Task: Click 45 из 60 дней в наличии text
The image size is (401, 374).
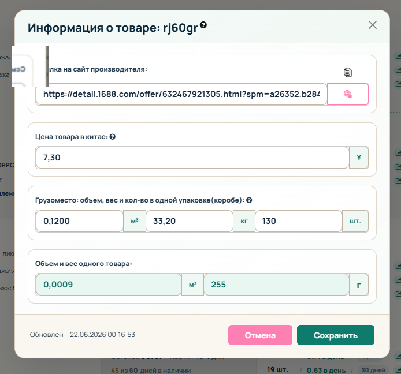Action: tap(151, 370)
